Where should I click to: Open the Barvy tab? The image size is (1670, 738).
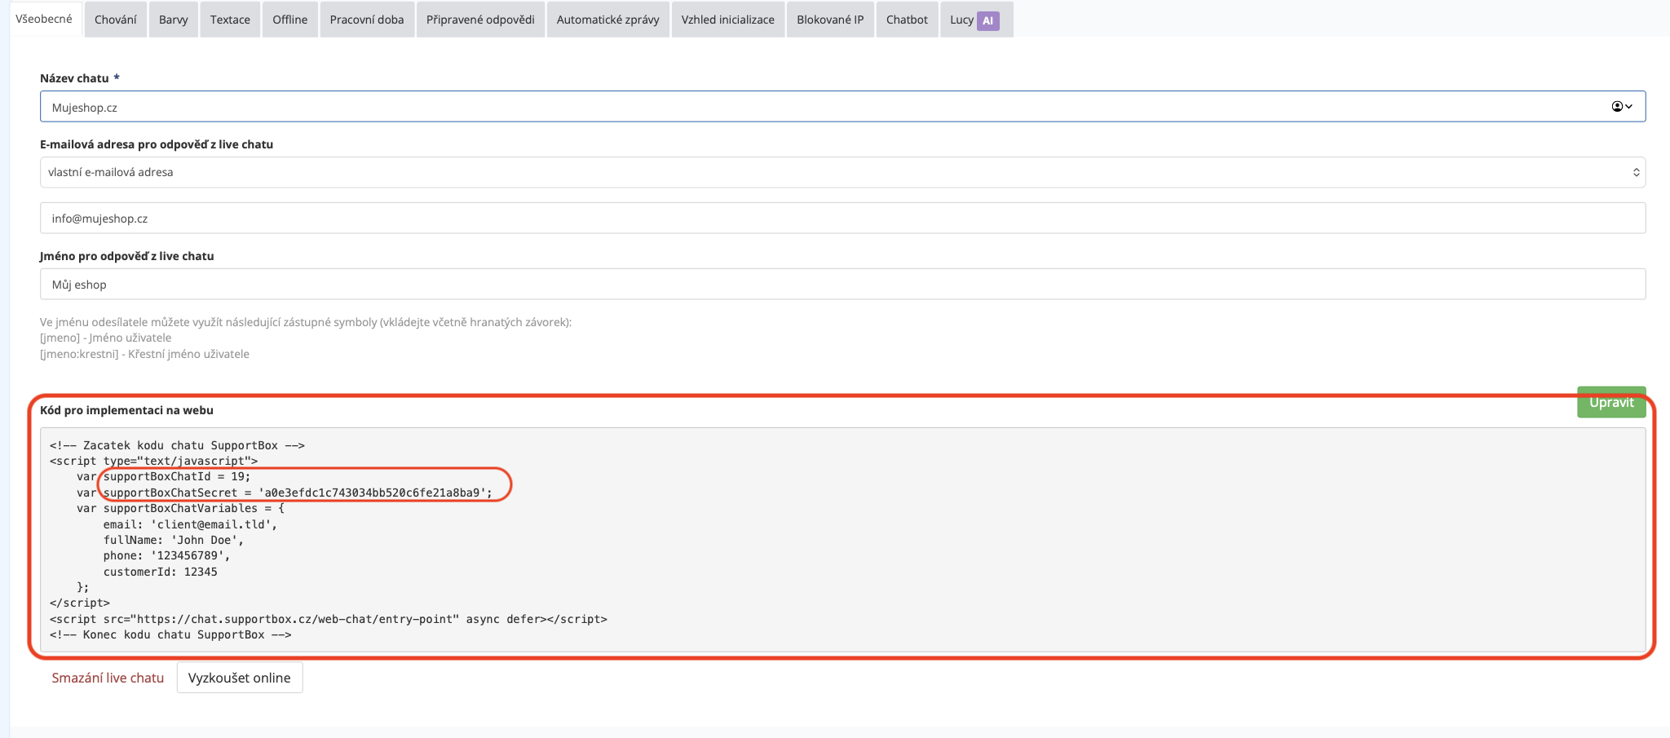tap(173, 20)
